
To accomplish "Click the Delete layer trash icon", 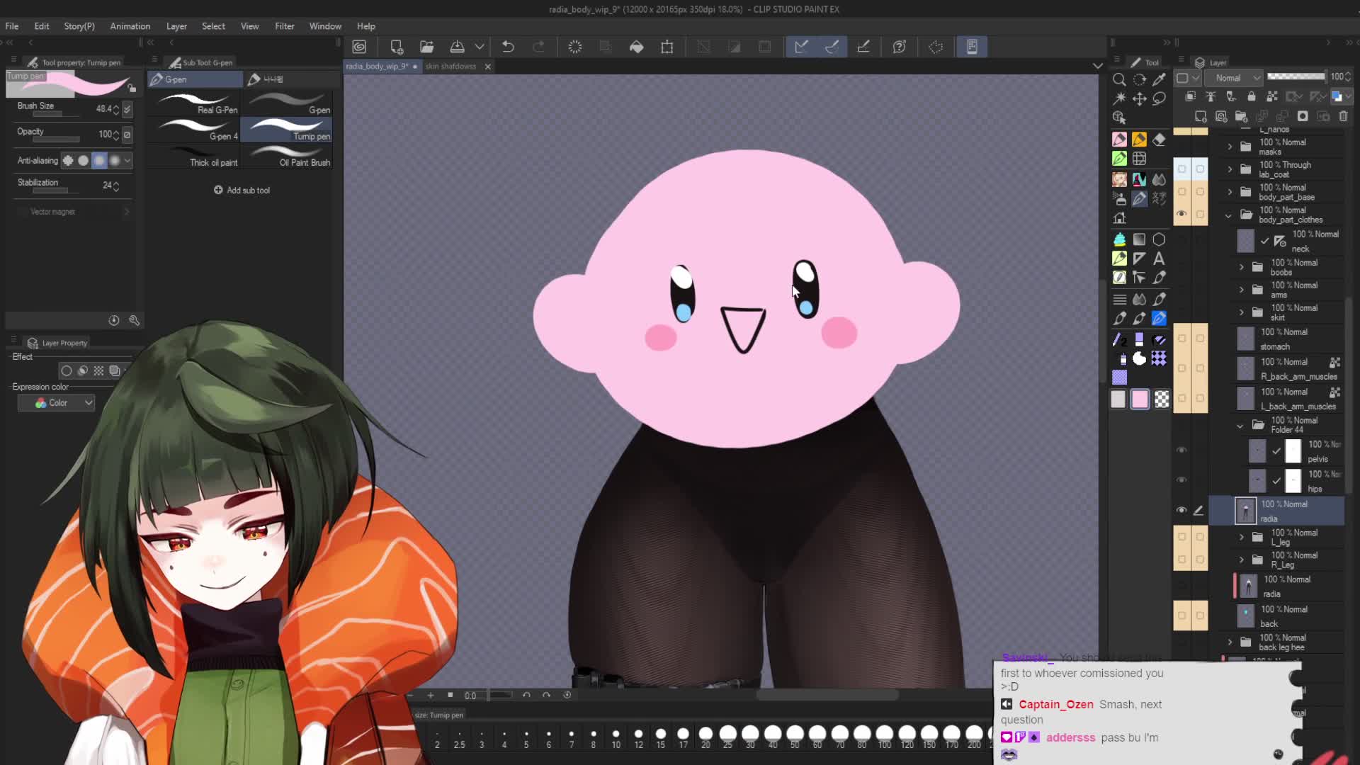I will coord(1344,116).
